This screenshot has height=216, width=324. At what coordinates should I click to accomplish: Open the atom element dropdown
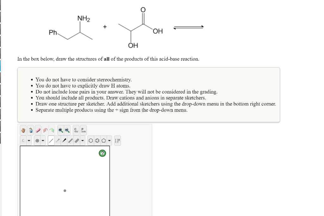pyautogui.click(x=29, y=140)
